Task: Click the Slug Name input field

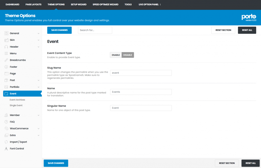Action: click(x=141, y=73)
